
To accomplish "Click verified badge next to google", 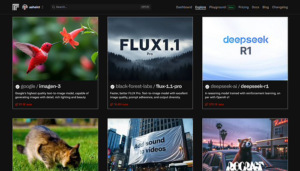I will coord(18,87).
